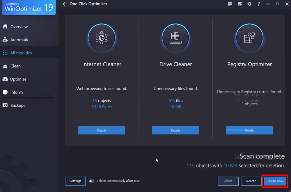Show Details for Drive Cleaner
This screenshot has height=192, width=291.
(x=175, y=130)
